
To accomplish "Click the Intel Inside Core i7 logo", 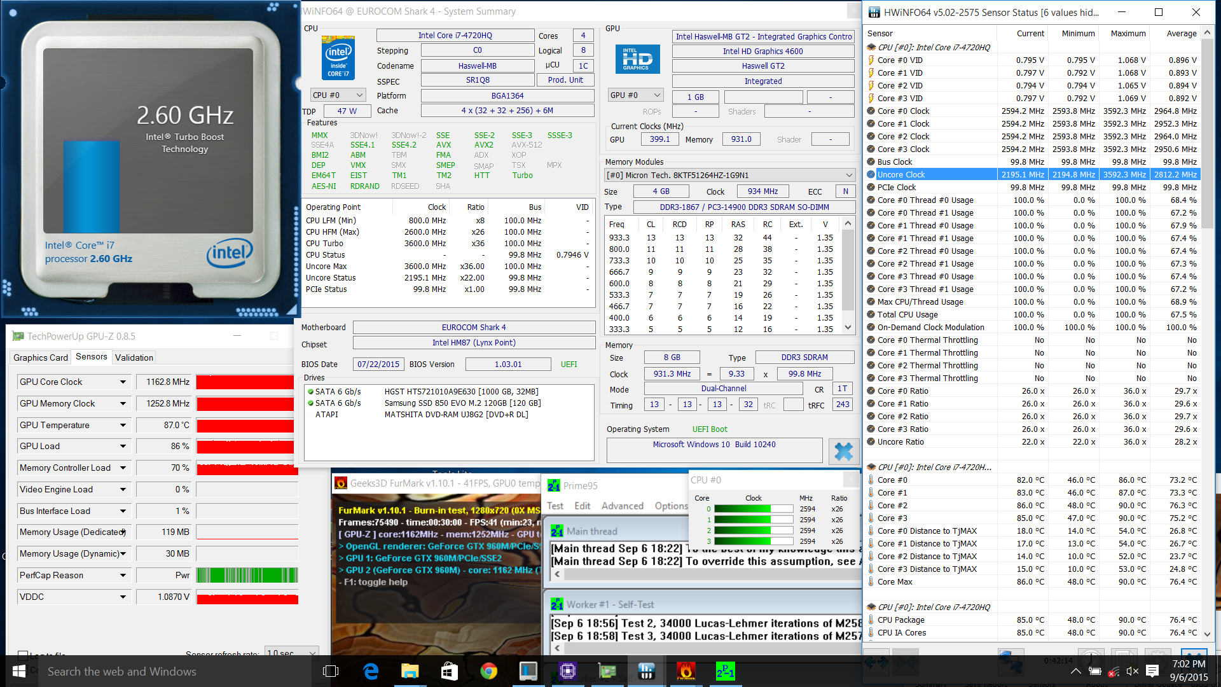I will (338, 59).
